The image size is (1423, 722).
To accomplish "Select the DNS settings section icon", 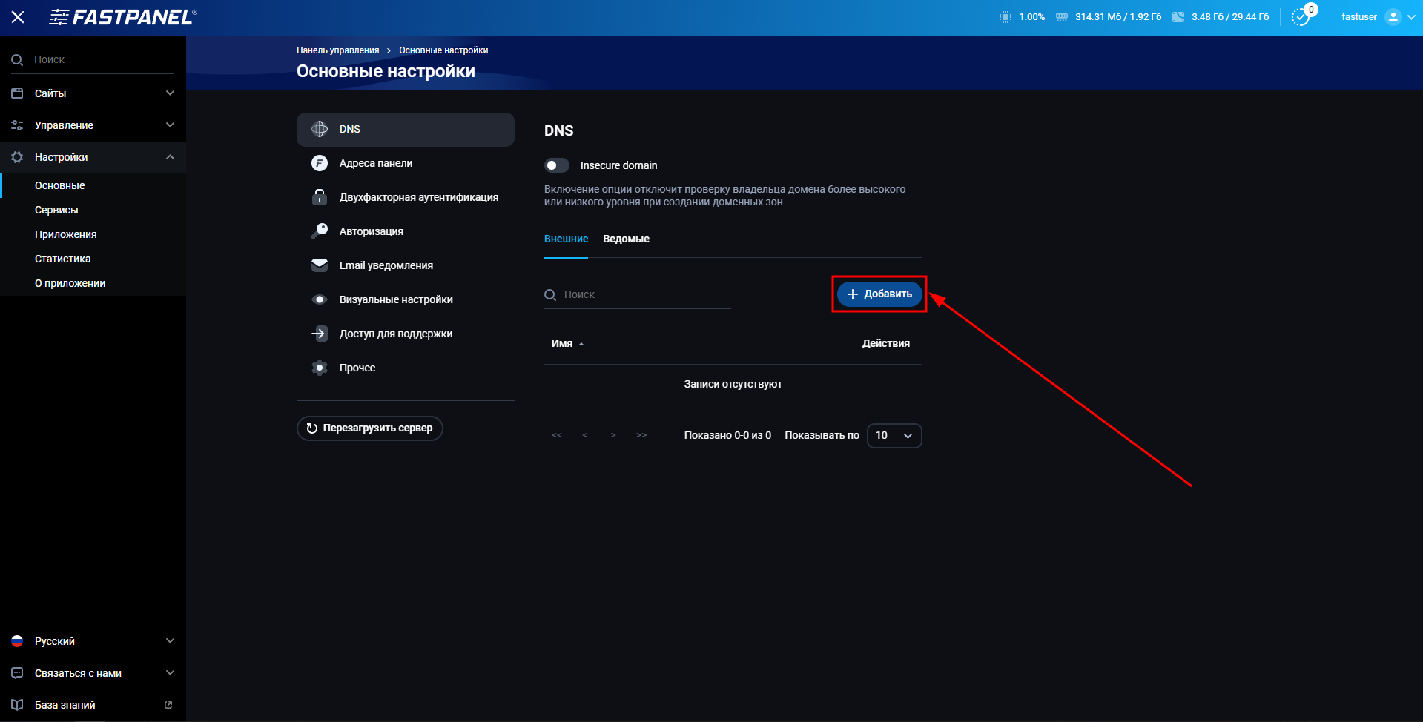I will tap(320, 129).
